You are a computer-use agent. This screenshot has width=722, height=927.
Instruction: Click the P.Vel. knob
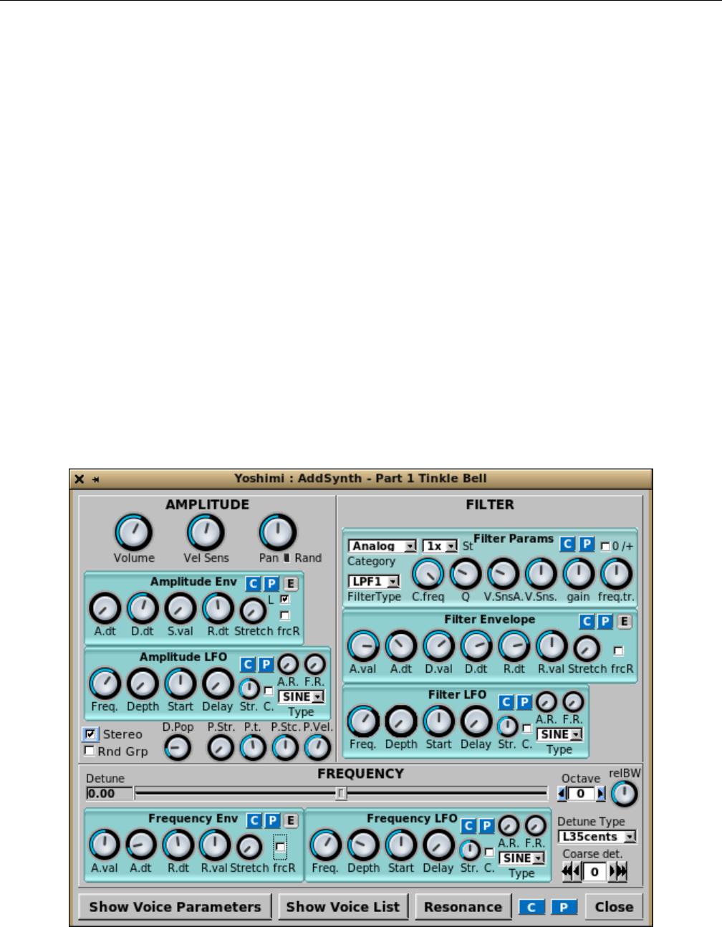coord(317,749)
